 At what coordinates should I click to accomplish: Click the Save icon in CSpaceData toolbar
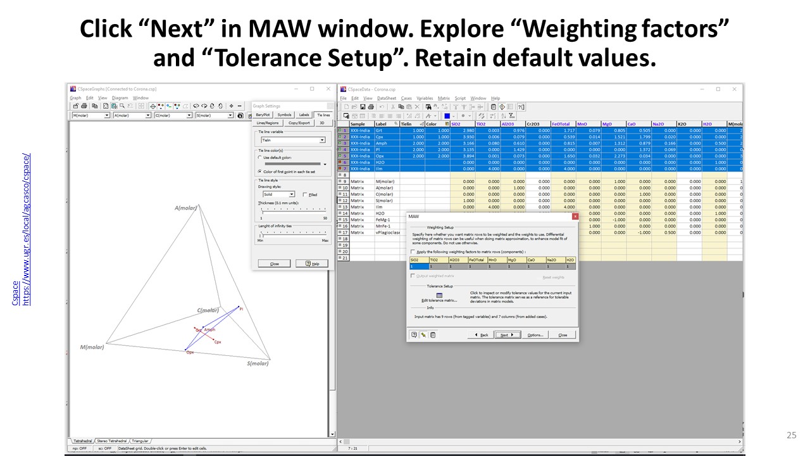point(361,107)
